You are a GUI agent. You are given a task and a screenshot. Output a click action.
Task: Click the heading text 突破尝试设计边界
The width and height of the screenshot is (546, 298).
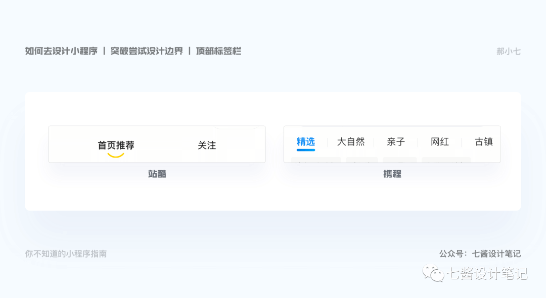[x=147, y=51]
